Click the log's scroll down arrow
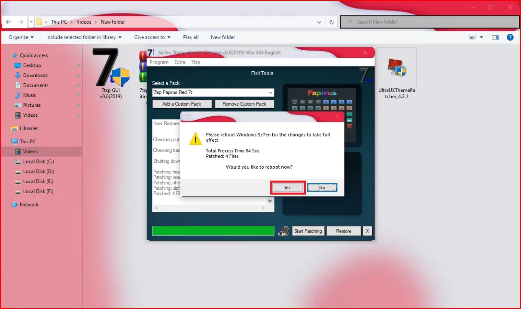 270,200
